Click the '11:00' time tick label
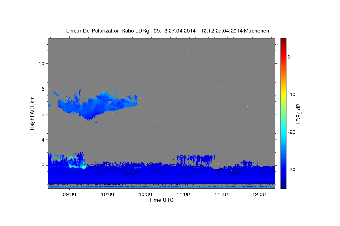This screenshot has width=340, height=226. [x=183, y=194]
